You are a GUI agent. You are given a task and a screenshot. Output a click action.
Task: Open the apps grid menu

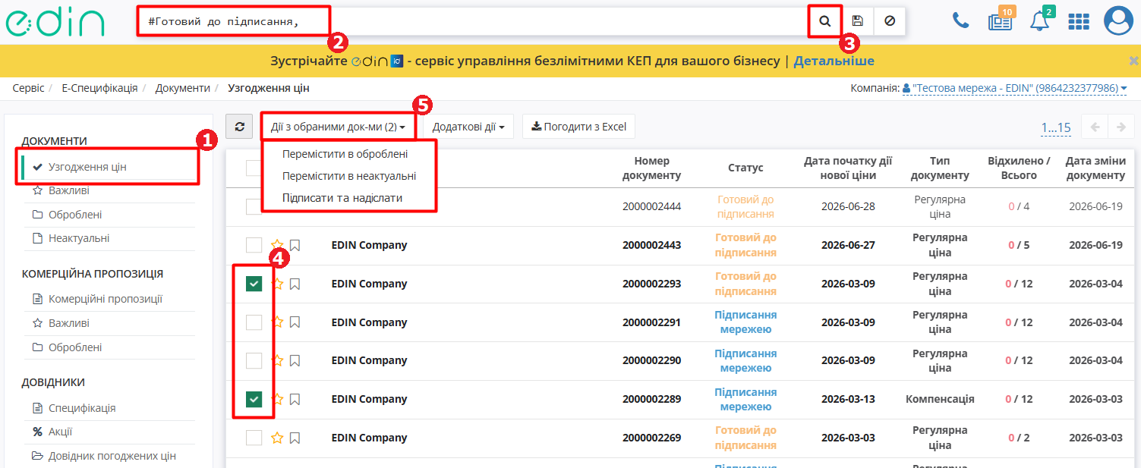coord(1079,21)
